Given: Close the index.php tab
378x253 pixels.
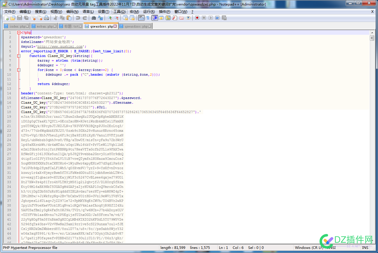Looking at the screenshot, I should click(x=27, y=26).
